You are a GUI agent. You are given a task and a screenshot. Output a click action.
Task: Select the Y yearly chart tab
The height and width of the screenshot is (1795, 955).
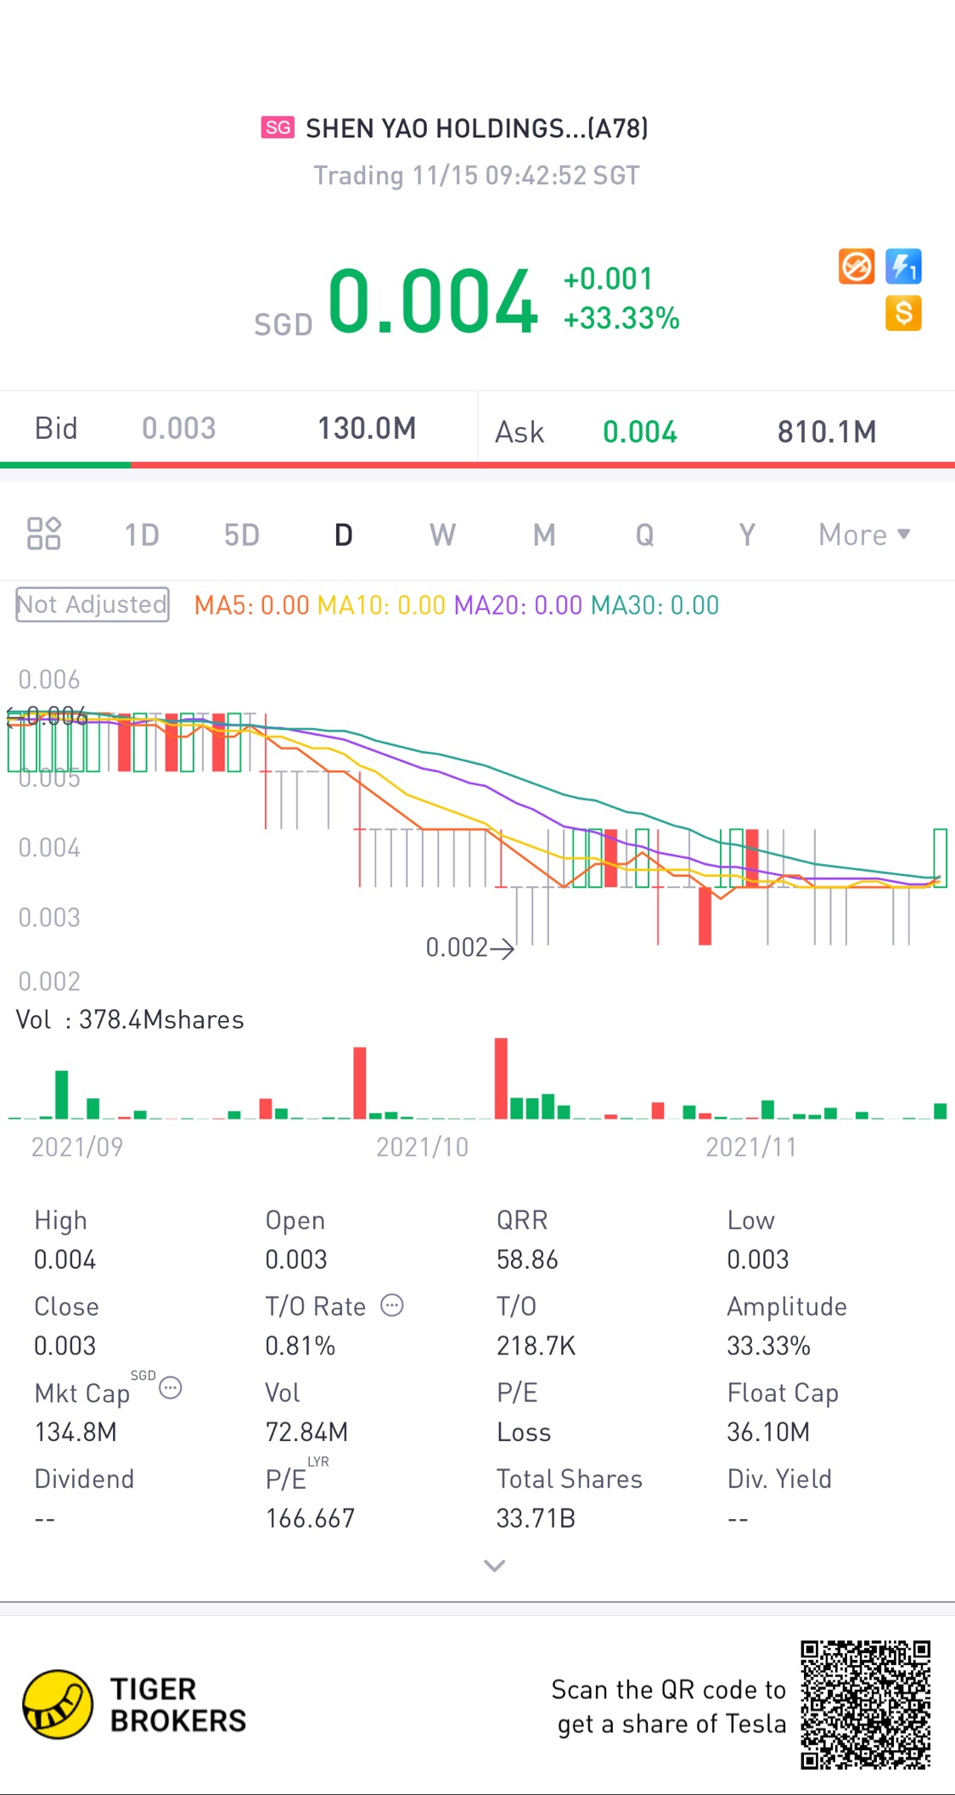[747, 535]
